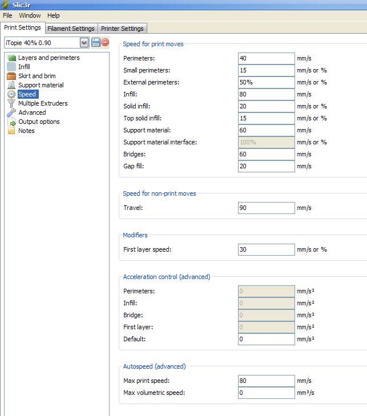Click the Solid infill speed field
The width and height of the screenshot is (367, 416).
pos(267,106)
